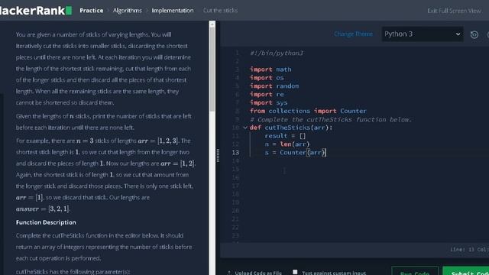Click the 'import re' code line
Image resolution: width=489 pixels, height=275 pixels.
[x=267, y=94]
